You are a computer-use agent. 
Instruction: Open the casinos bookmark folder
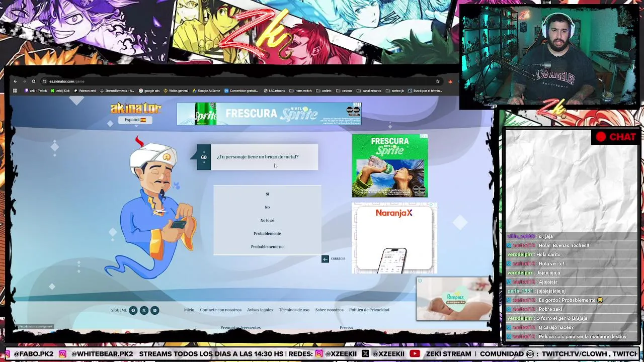[344, 91]
